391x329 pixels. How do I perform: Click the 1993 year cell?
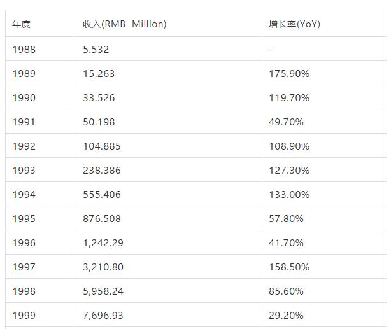point(41,170)
